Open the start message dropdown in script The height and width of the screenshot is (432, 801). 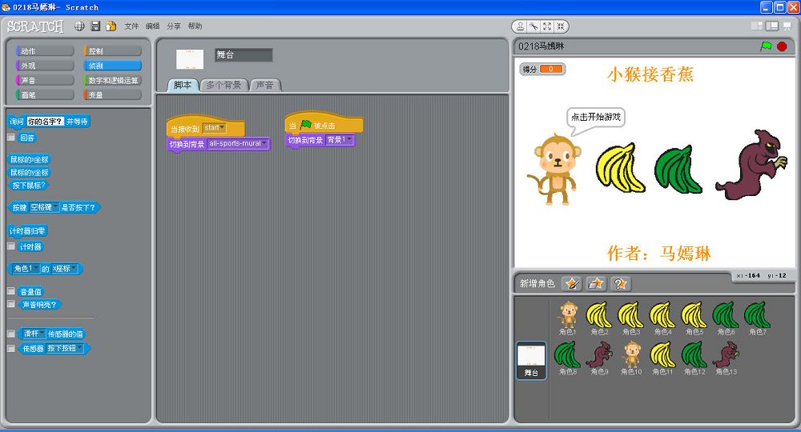coord(214,128)
